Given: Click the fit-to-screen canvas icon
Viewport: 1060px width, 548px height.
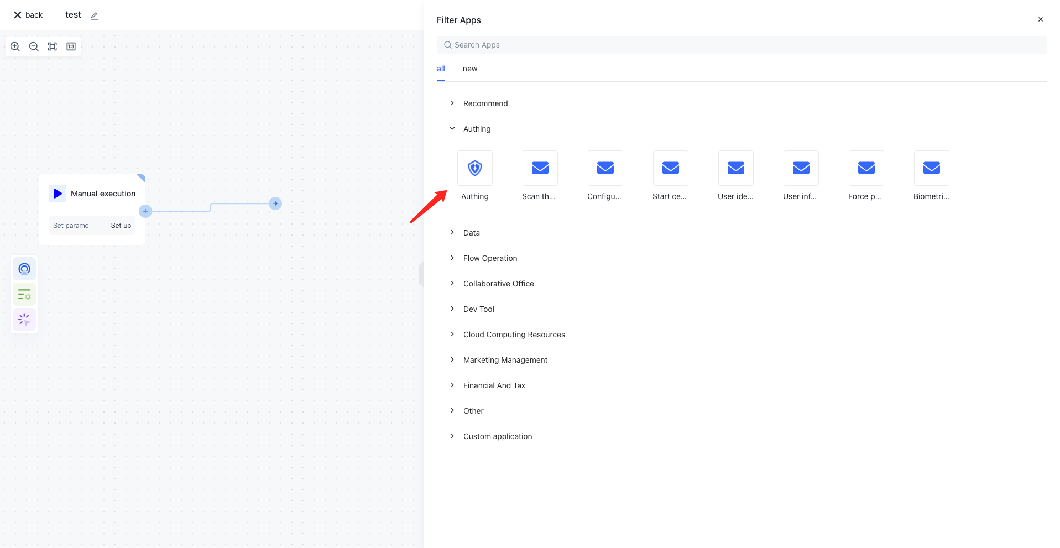Looking at the screenshot, I should pos(52,46).
